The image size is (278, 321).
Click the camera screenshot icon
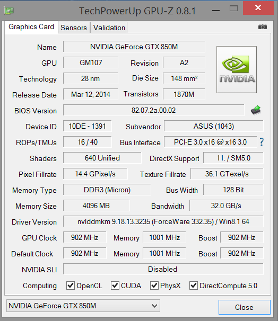click(x=263, y=27)
